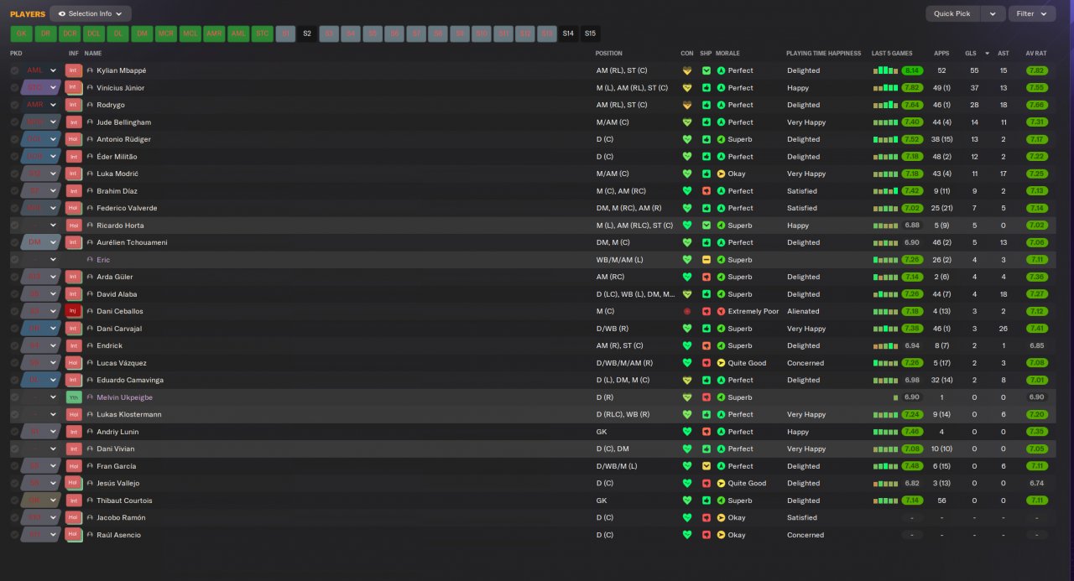The image size is (1074, 581).
Task: Click Mbappé's 8.14 last game rating
Action: [x=912, y=70]
